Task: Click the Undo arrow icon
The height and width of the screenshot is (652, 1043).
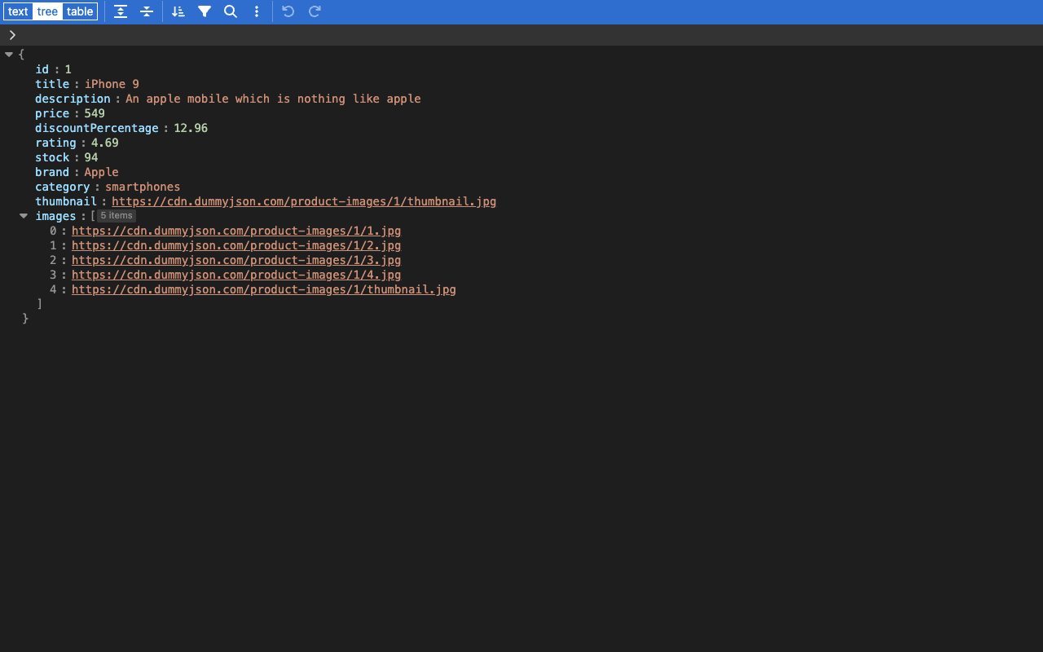Action: point(288,11)
